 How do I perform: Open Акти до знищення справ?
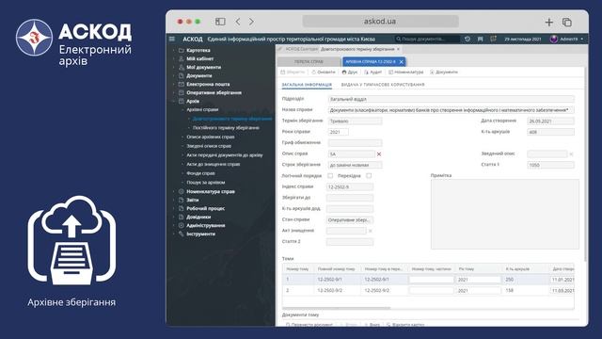[x=214, y=164]
